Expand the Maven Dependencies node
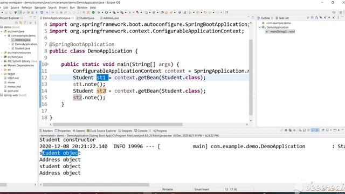 pyautogui.click(x=2, y=66)
